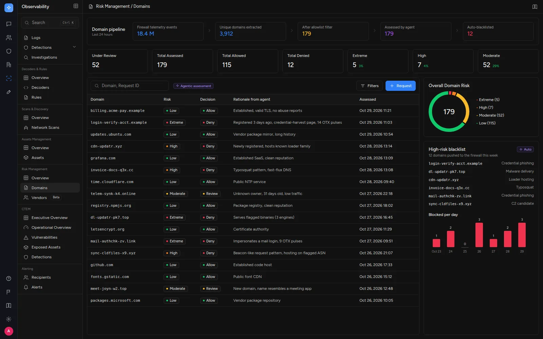
Task: Open Decoders page
Action: tap(50, 87)
